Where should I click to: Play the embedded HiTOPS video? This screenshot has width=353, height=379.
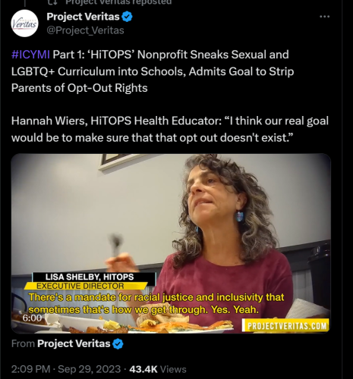tap(171, 243)
